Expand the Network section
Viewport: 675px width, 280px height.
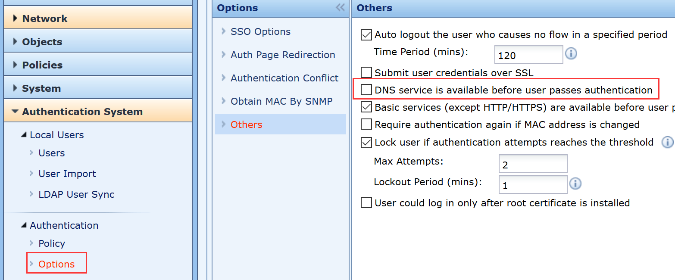pyautogui.click(x=45, y=19)
